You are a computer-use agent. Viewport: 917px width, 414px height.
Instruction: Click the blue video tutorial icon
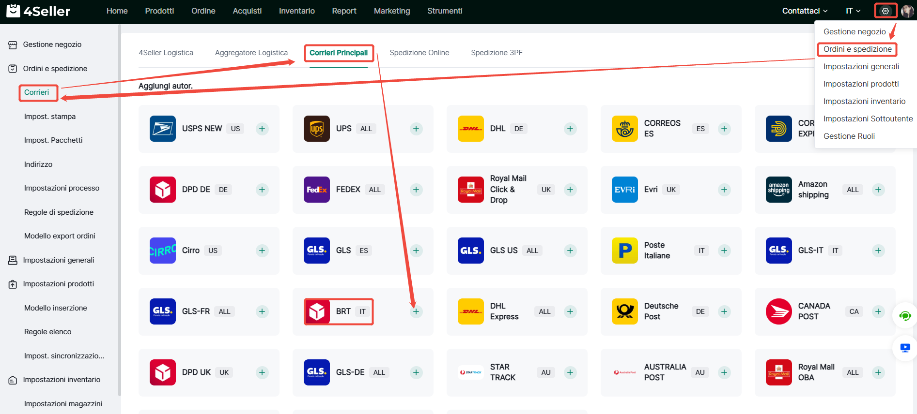pyautogui.click(x=904, y=348)
